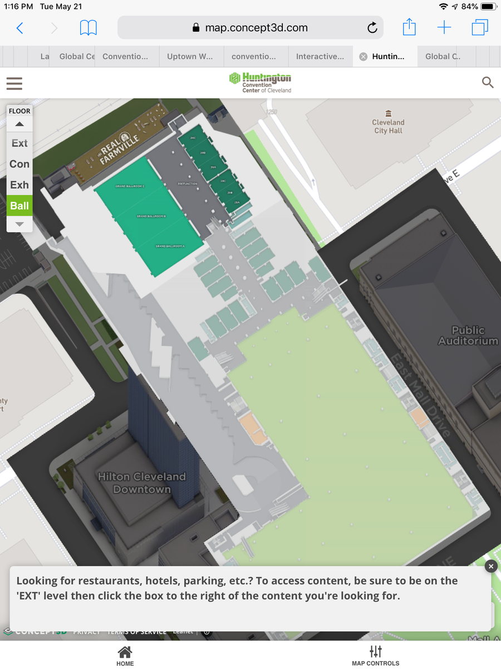Tap the Public Auditorium label

point(468,336)
